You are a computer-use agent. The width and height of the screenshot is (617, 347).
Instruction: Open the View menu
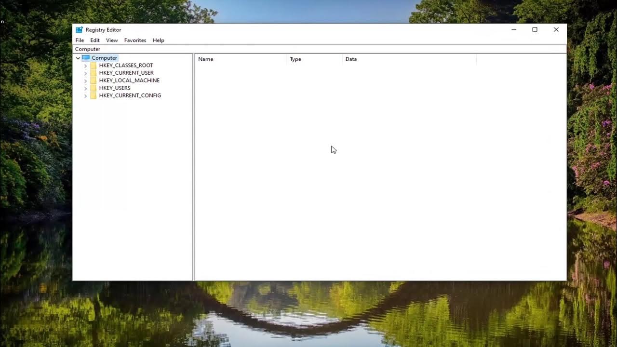pos(112,40)
